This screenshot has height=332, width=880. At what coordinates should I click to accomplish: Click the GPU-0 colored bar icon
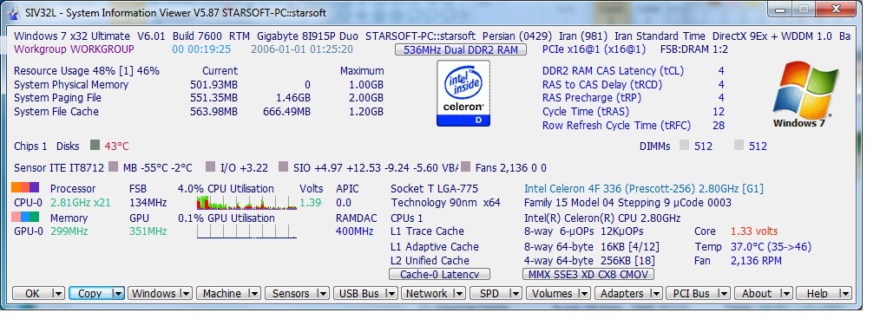point(25,217)
